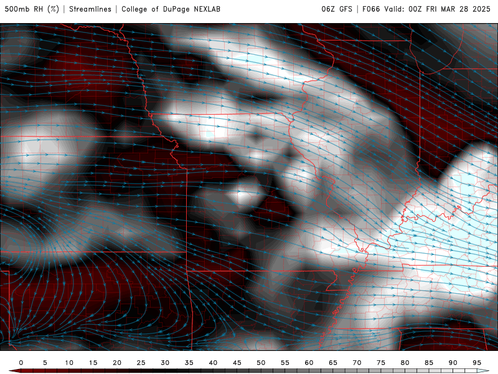The width and height of the screenshot is (498, 374).
Task: Click the colorbar label "95"
Action: [477, 363]
